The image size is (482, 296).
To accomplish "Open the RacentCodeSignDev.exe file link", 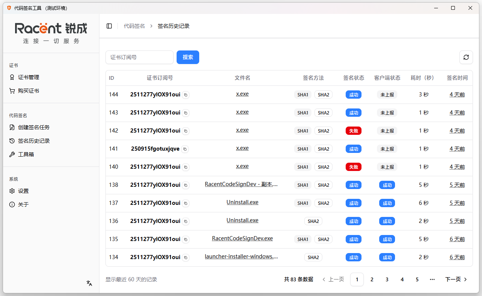I will click(242, 239).
